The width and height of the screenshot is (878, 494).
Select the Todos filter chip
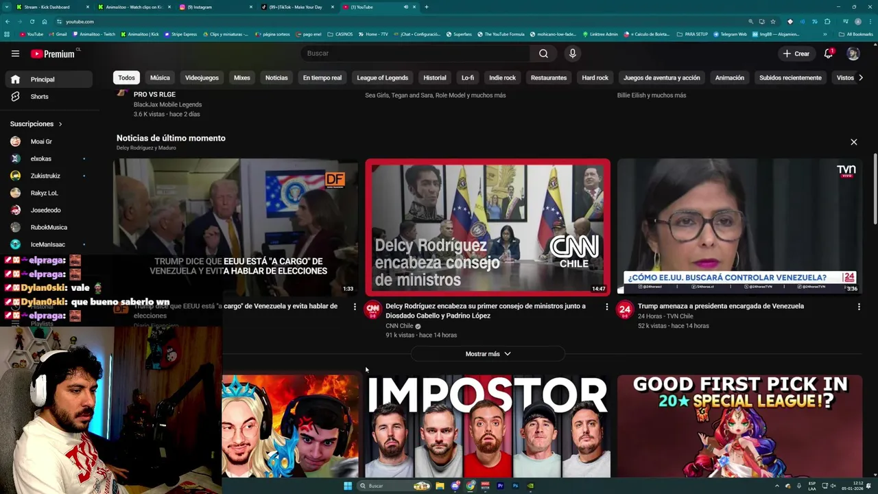(126, 78)
